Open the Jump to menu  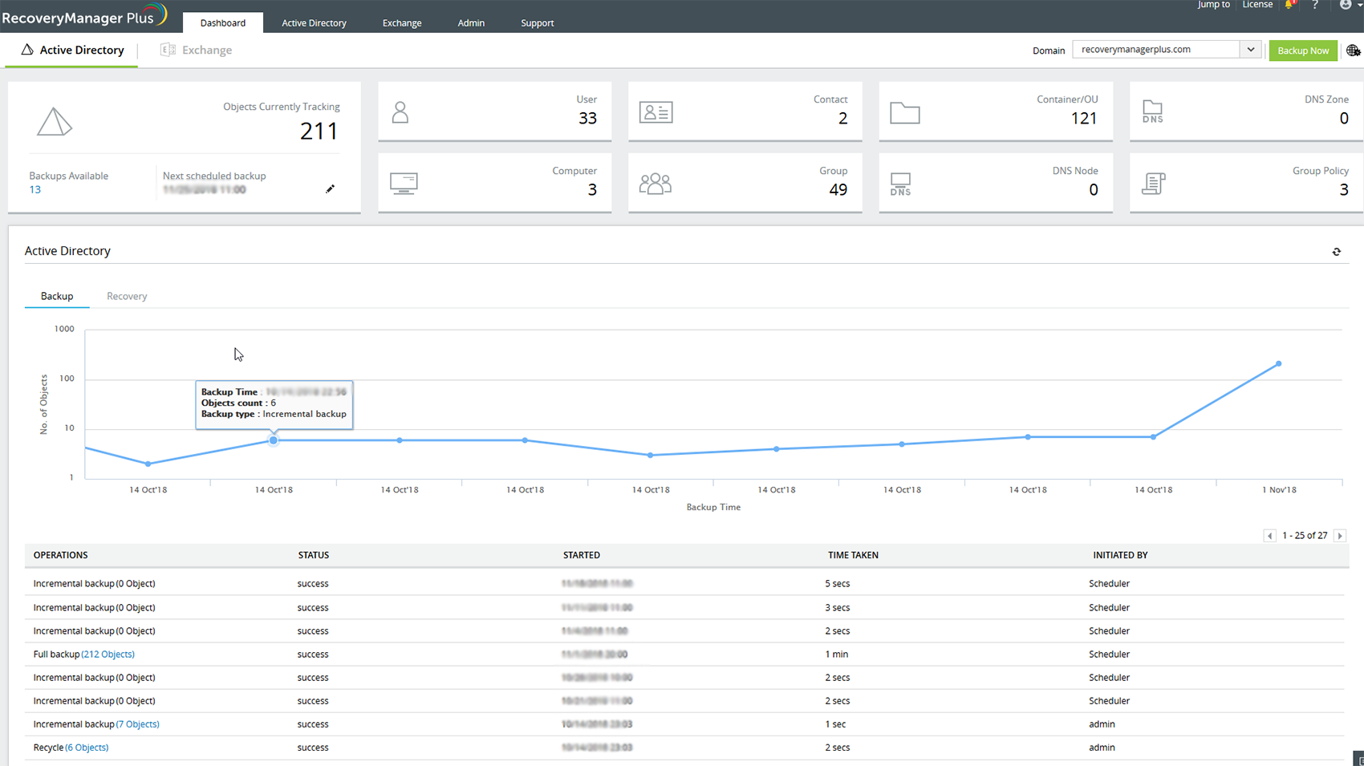coord(1213,5)
